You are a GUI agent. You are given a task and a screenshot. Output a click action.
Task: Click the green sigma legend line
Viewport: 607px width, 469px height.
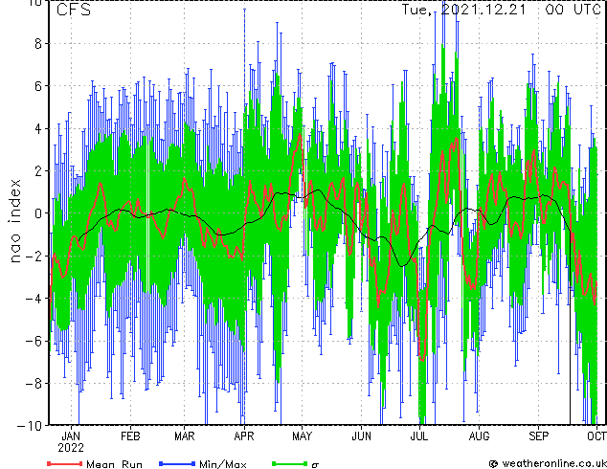pos(289,463)
